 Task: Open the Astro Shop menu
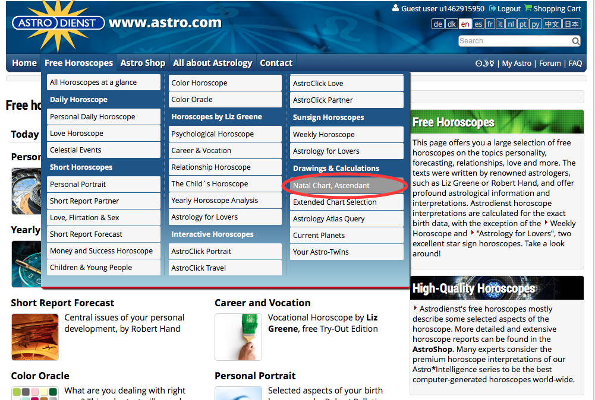coord(143,63)
